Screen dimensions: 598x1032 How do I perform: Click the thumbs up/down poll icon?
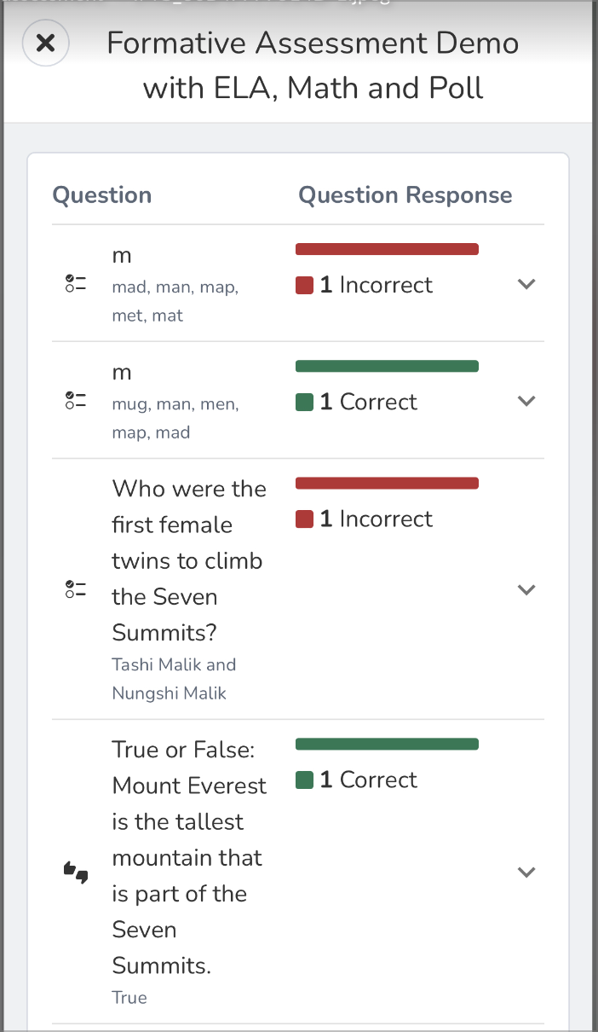tap(75, 872)
